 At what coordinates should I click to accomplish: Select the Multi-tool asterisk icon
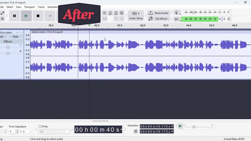pyautogui.click(x=2, y=19)
